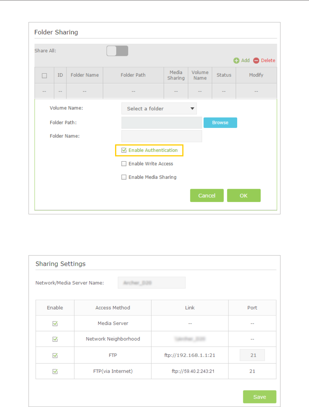309x407 pixels.
Task: Open the Volume Name dropdown
Action: pyautogui.click(x=159, y=108)
